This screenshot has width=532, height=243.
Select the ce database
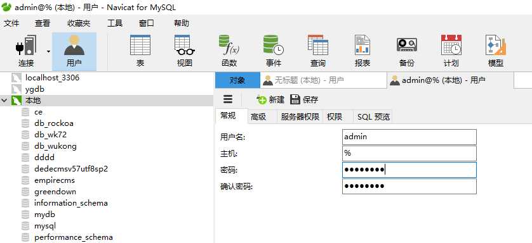(x=38, y=112)
